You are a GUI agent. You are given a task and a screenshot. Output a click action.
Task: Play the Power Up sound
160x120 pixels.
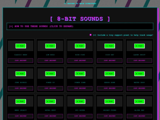(x=50, y=74)
